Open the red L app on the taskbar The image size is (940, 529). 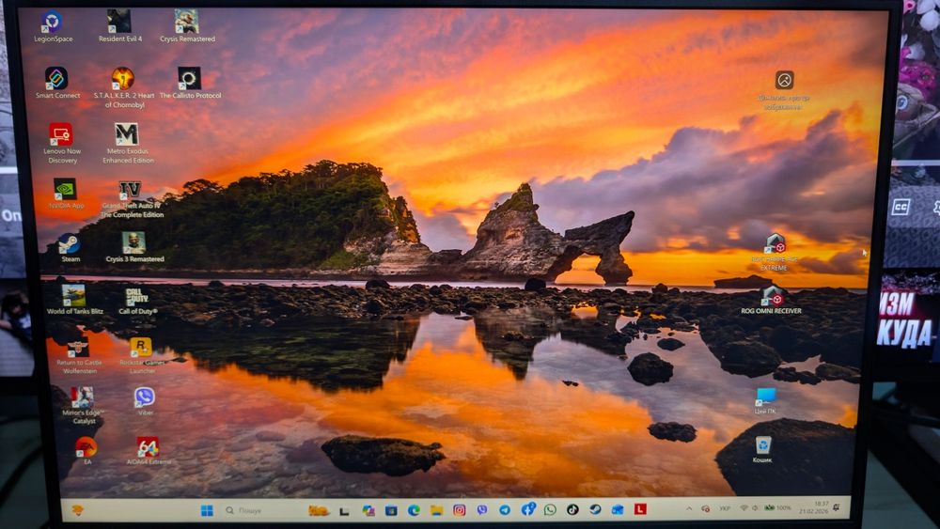click(640, 509)
